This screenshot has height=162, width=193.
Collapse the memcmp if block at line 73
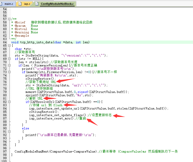click(9, 72)
